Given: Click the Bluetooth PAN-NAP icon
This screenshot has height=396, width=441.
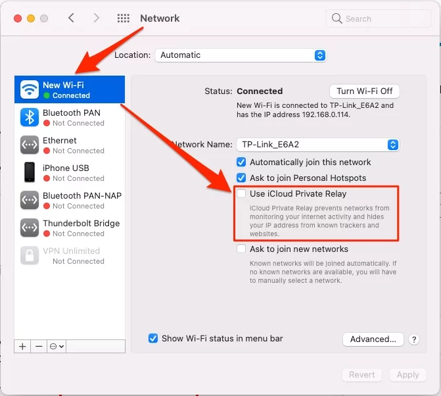Looking at the screenshot, I should [x=30, y=200].
